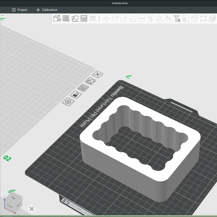
Task: Auto orient objects on this plate icon
Action: pos(90,81)
